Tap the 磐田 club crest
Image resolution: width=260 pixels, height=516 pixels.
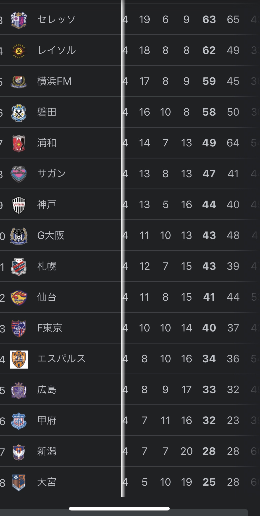pyautogui.click(x=19, y=112)
